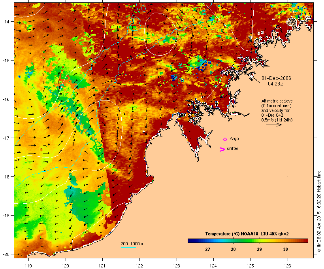Click the latitude label -20

6,254
